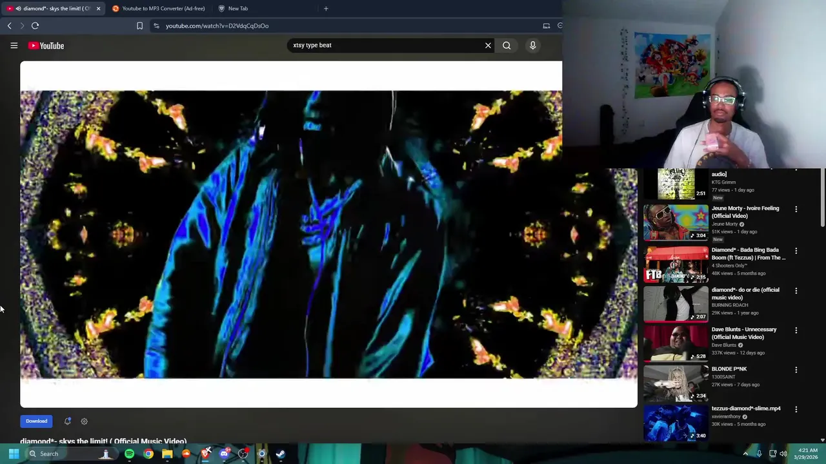Open the YouTube hamburger guide menu
Viewport: 826px width, 464px height.
click(x=14, y=46)
